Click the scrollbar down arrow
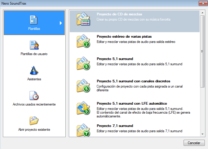The width and height of the screenshot is (208, 149). (202, 134)
